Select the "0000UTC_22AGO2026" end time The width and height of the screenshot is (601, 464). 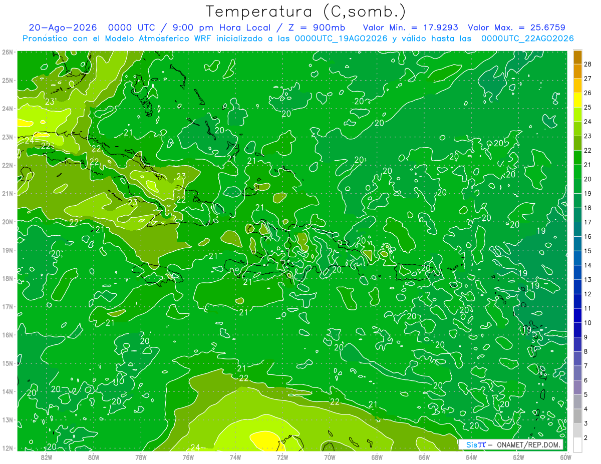pos(527,39)
